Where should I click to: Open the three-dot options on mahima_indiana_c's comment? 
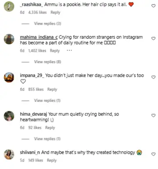click(x=69, y=50)
